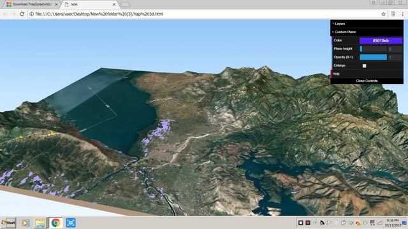Close the Download FreeScreenVideo tab

pos(56,4)
